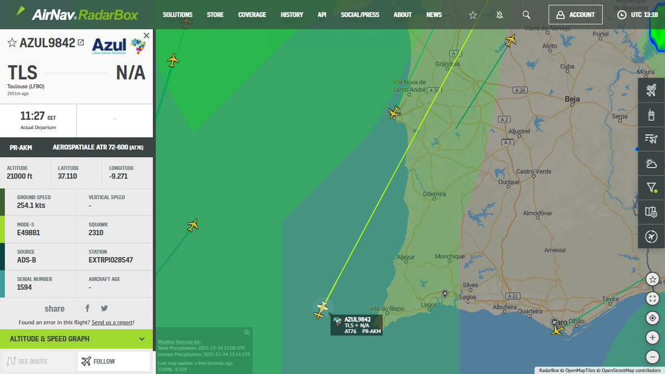Screen dimensions: 665x374
Task: Select the aircraft near Viana do Alentejo
Action: [x=510, y=40]
